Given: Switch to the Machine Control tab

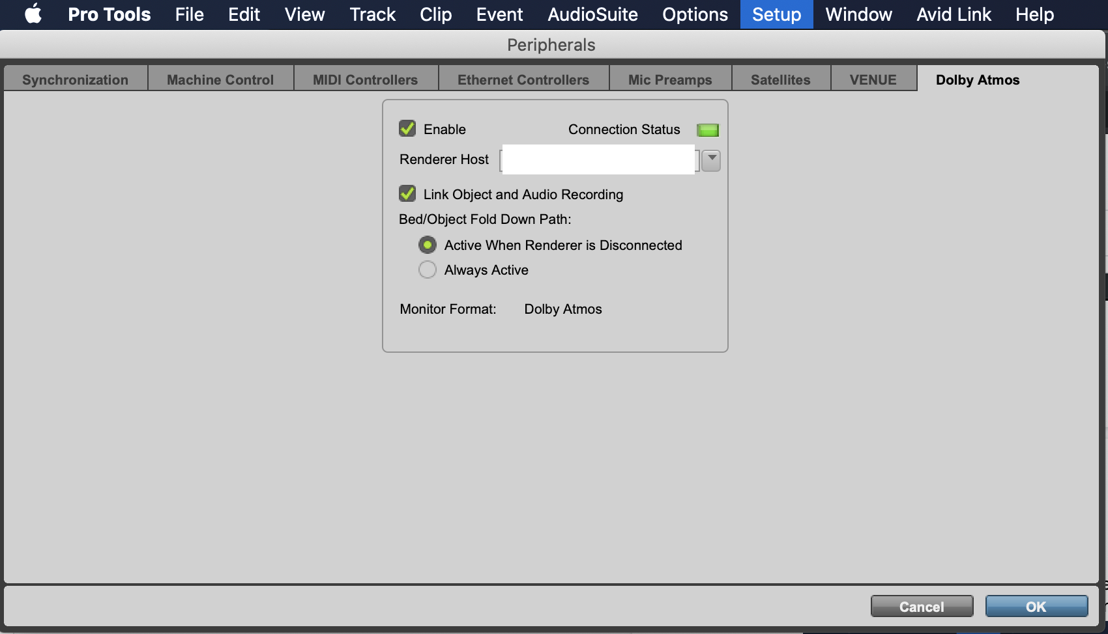Looking at the screenshot, I should [220, 79].
